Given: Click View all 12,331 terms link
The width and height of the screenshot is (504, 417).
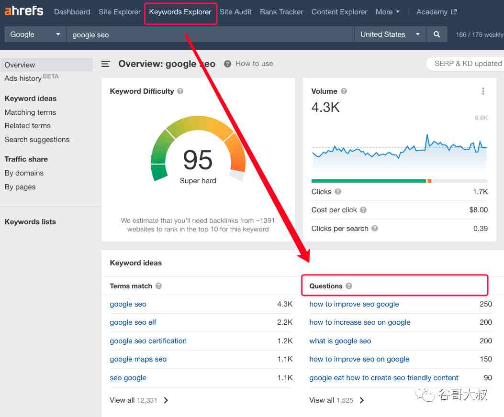Looking at the screenshot, I should tap(134, 400).
